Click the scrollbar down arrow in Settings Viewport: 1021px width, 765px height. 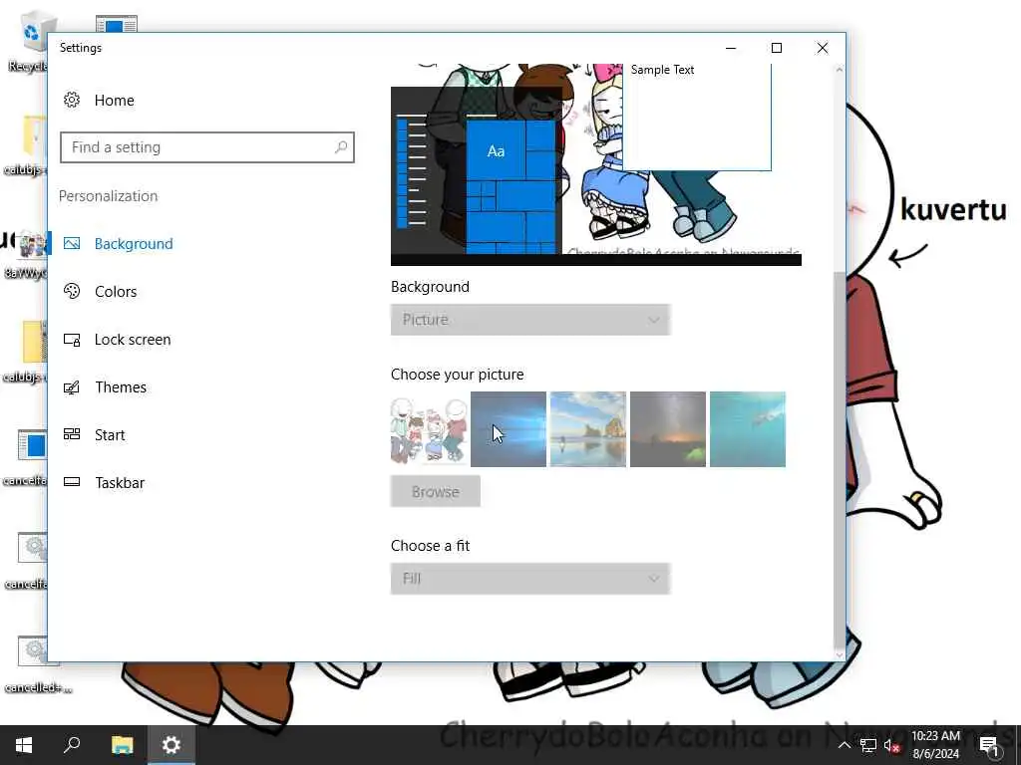pyautogui.click(x=840, y=654)
